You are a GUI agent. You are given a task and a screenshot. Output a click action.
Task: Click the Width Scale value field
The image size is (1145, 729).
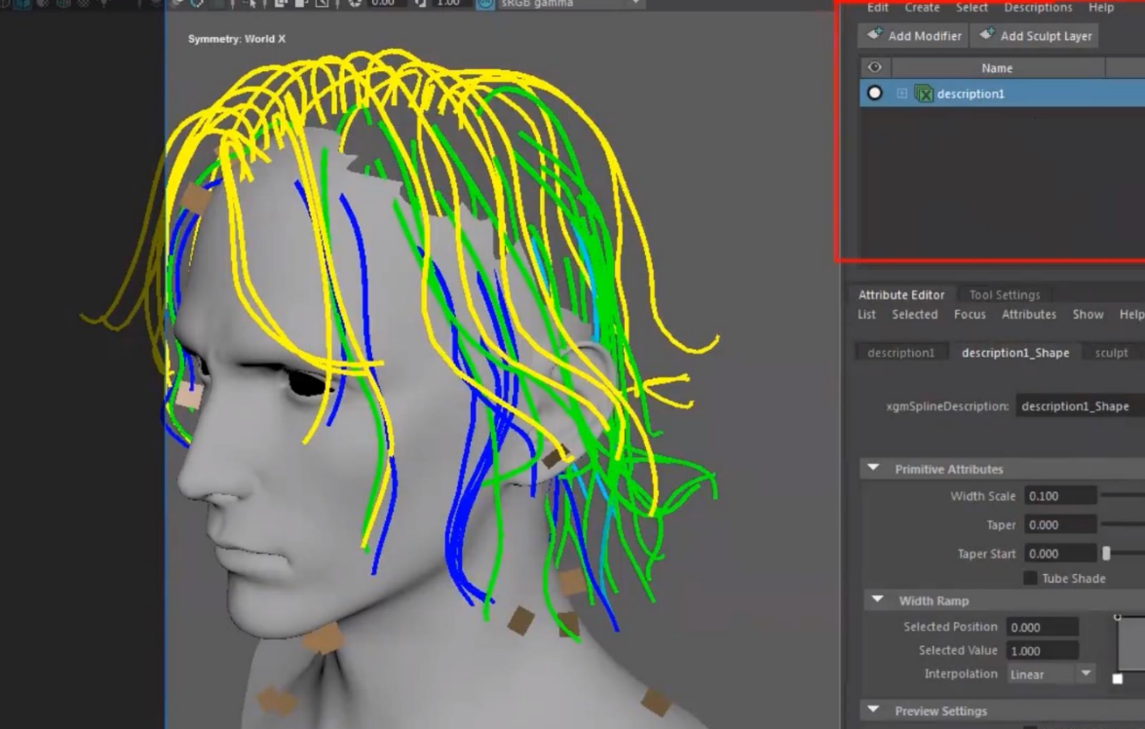(x=1059, y=496)
